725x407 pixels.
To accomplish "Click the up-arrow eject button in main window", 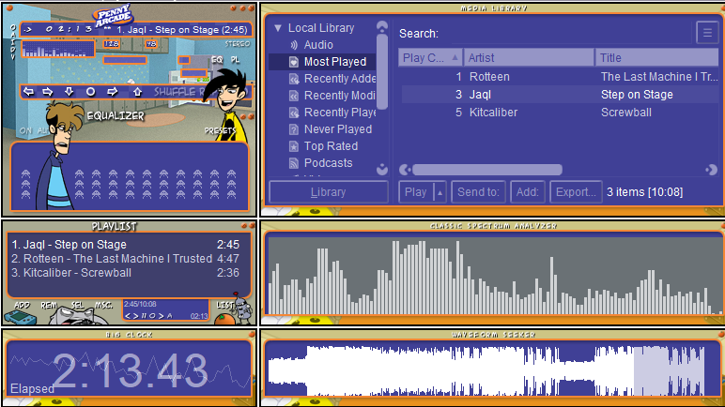I will pyautogui.click(x=137, y=92).
